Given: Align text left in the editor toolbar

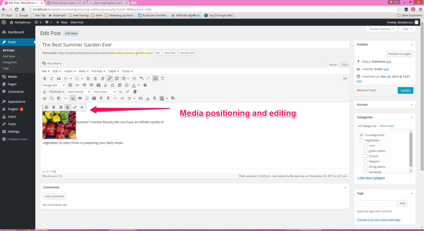Looking at the screenshot, I should pos(88,79).
